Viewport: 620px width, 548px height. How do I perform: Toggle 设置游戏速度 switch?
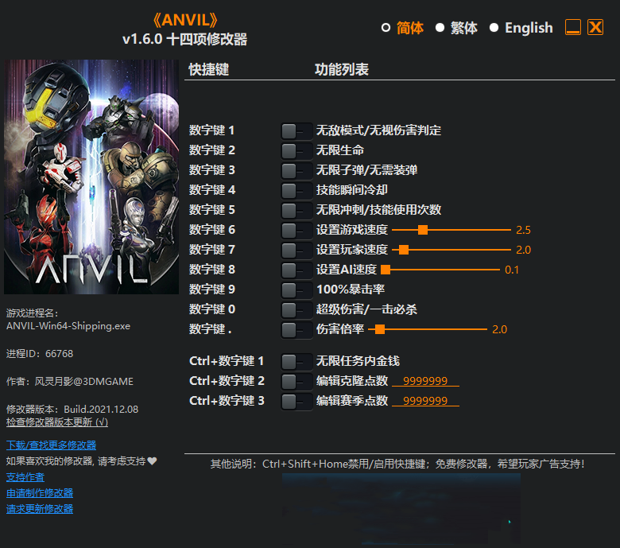click(296, 230)
